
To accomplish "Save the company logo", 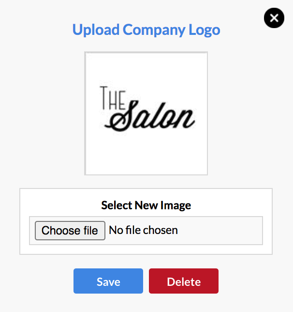I will (x=108, y=281).
